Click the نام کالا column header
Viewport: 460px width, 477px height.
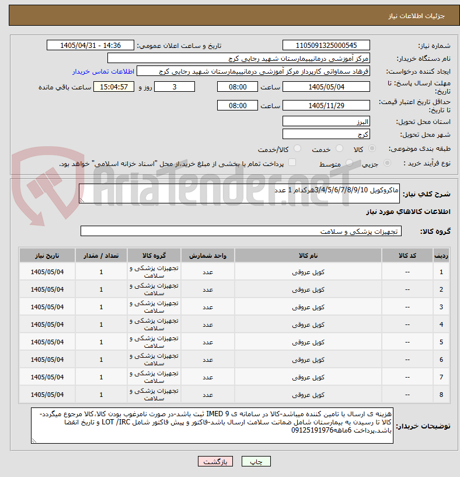point(308,255)
